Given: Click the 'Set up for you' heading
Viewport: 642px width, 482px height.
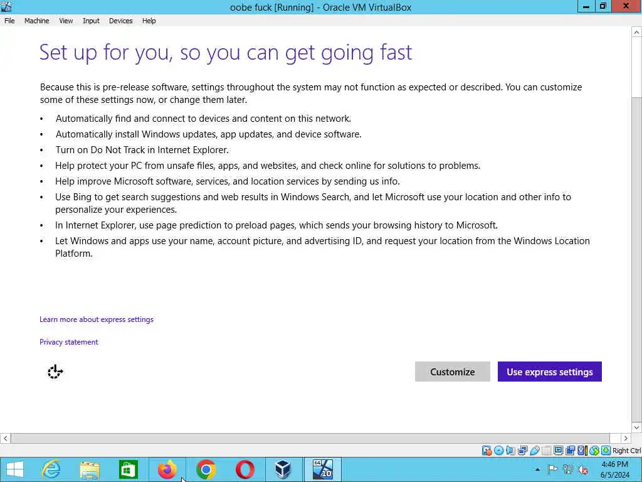Looking at the screenshot, I should pyautogui.click(x=226, y=53).
